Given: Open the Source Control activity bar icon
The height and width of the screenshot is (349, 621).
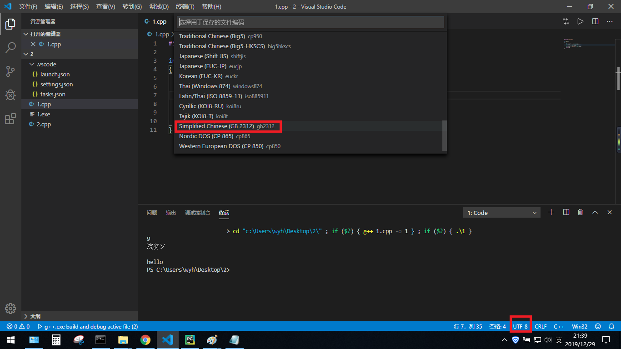Looking at the screenshot, I should pos(10,71).
